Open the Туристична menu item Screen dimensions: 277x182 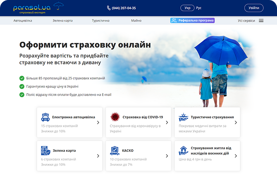(100, 21)
